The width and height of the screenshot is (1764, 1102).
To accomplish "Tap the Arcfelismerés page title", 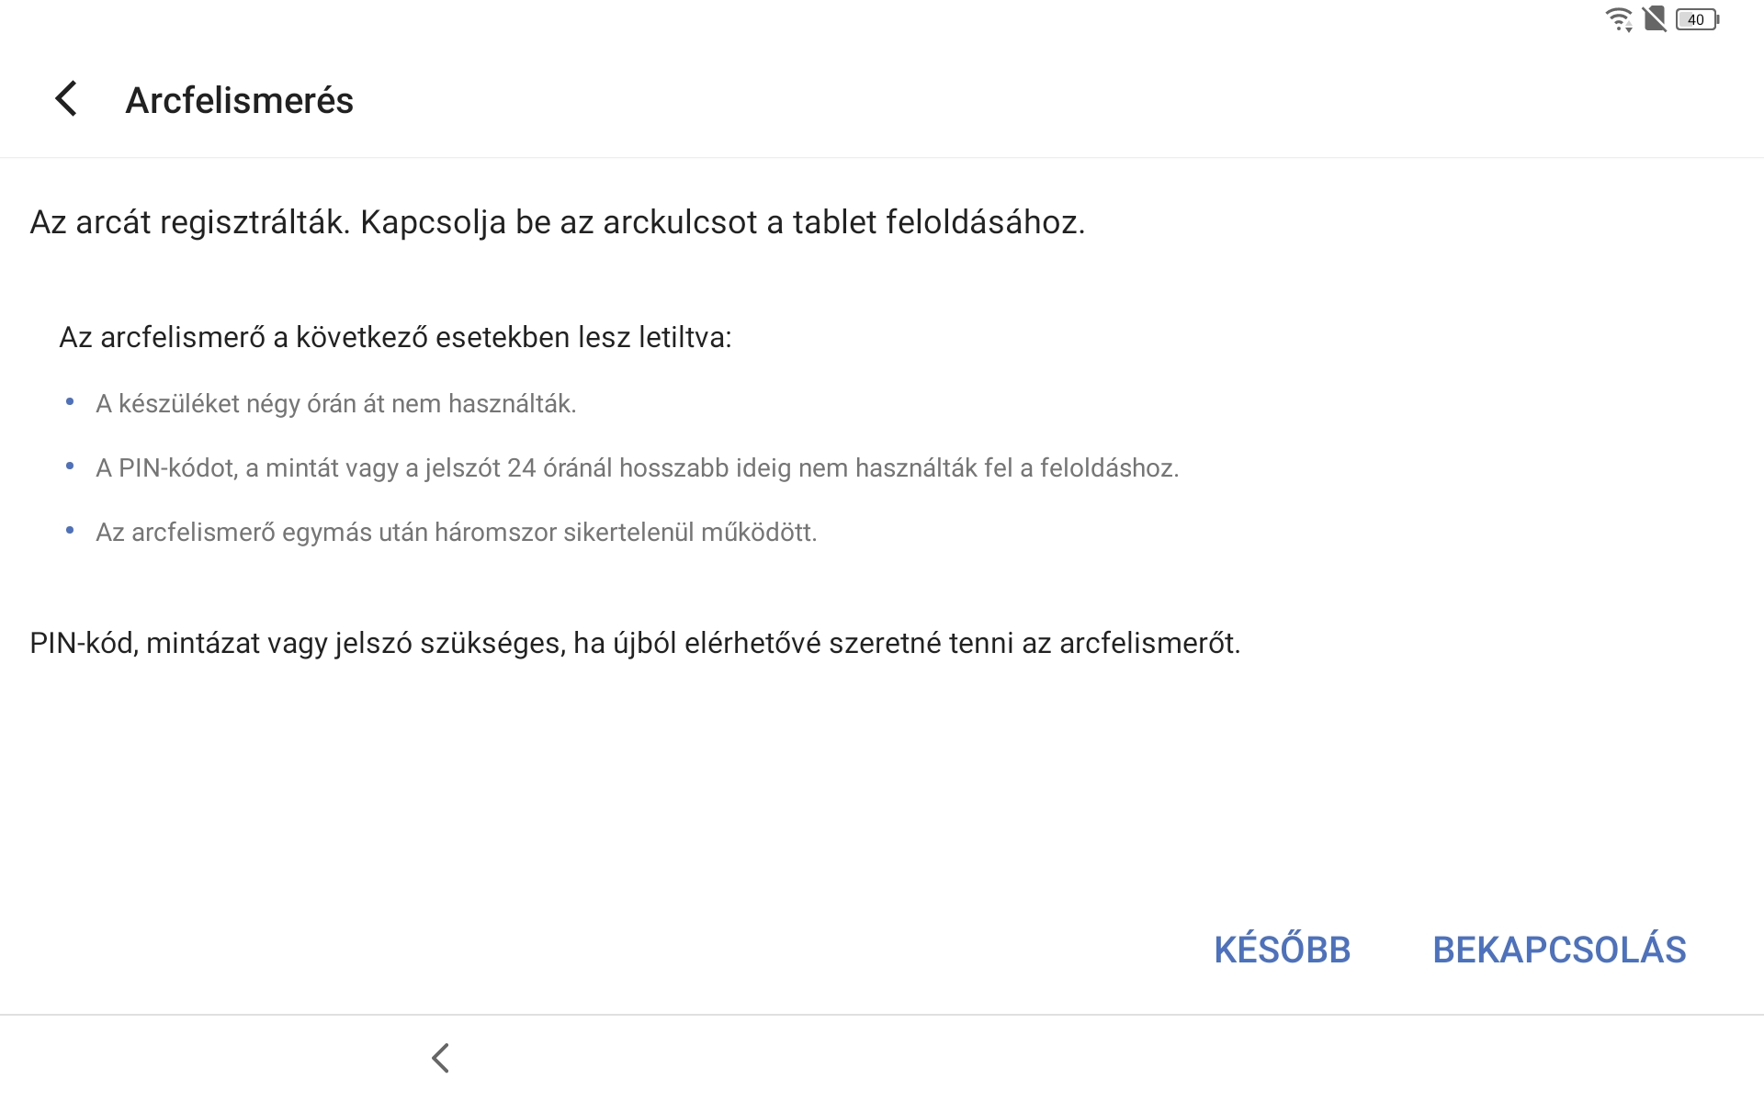I will pos(239,100).
